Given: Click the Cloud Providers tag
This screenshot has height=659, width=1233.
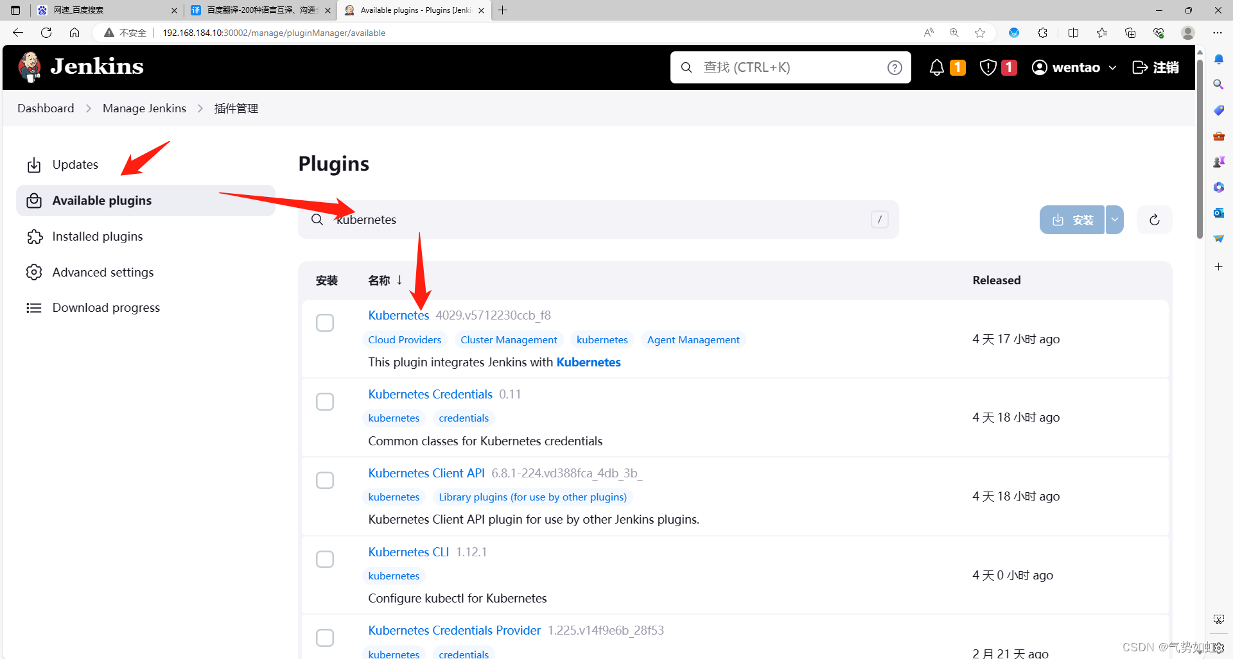Looking at the screenshot, I should pos(405,339).
